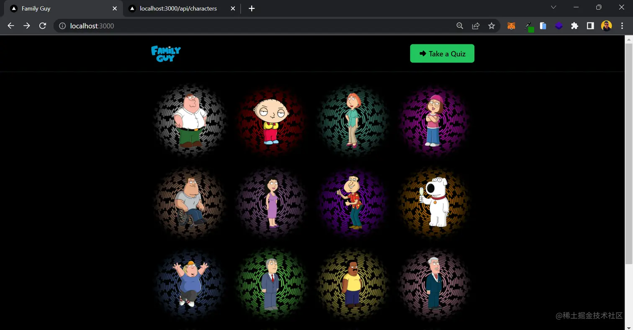Go forward in browser history
The height and width of the screenshot is (330, 633).
[27, 26]
